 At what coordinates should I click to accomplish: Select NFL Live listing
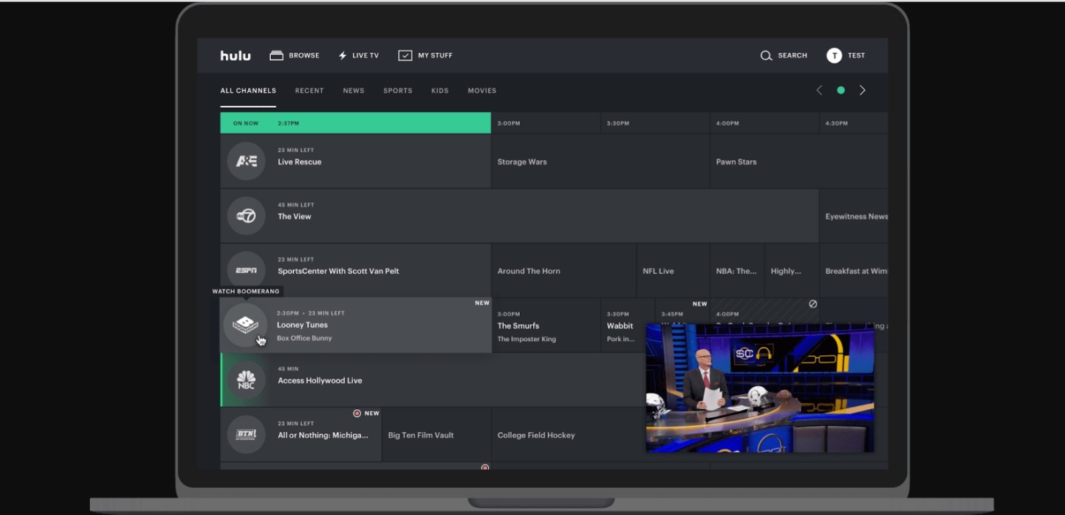tap(673, 270)
